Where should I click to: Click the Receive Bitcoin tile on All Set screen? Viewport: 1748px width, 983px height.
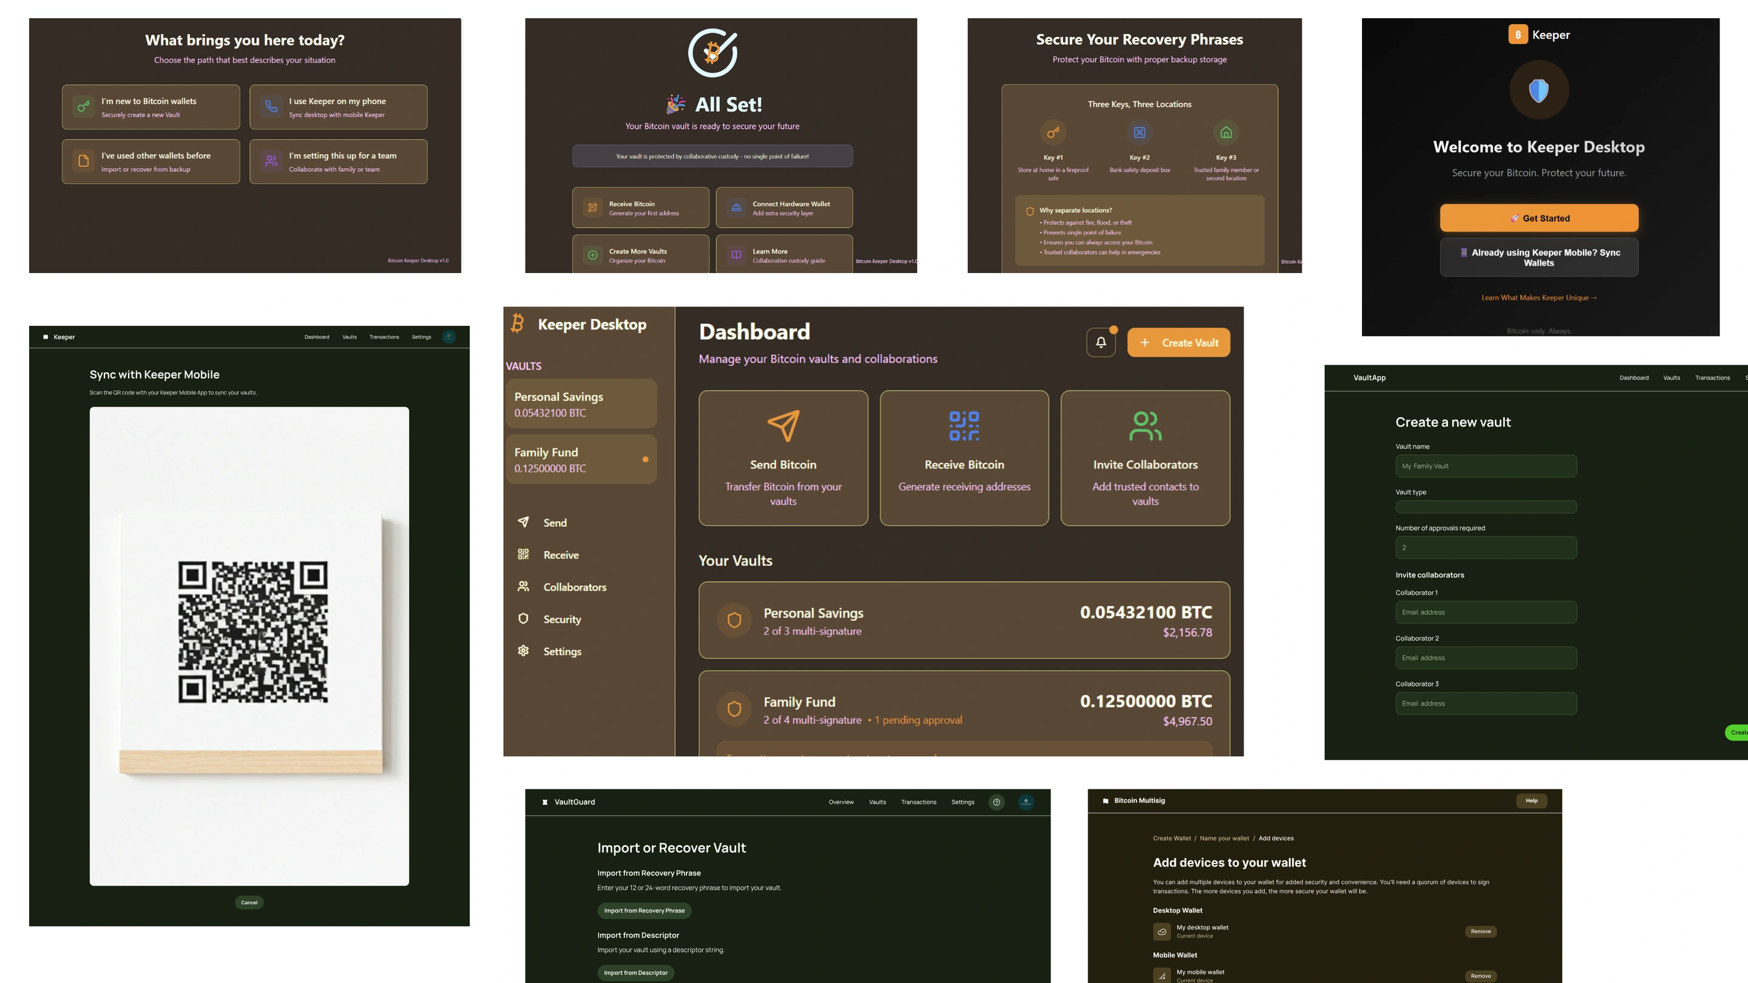coord(640,208)
